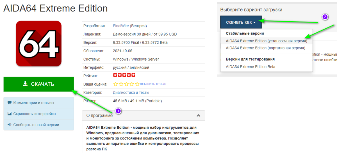Click the red five-star Рейтинг indicator
This screenshot has width=337, height=153.
pos(124,75)
